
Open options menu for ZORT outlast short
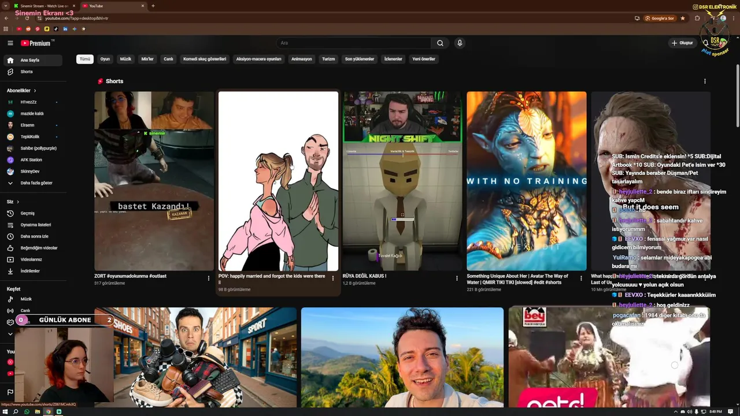pyautogui.click(x=209, y=278)
